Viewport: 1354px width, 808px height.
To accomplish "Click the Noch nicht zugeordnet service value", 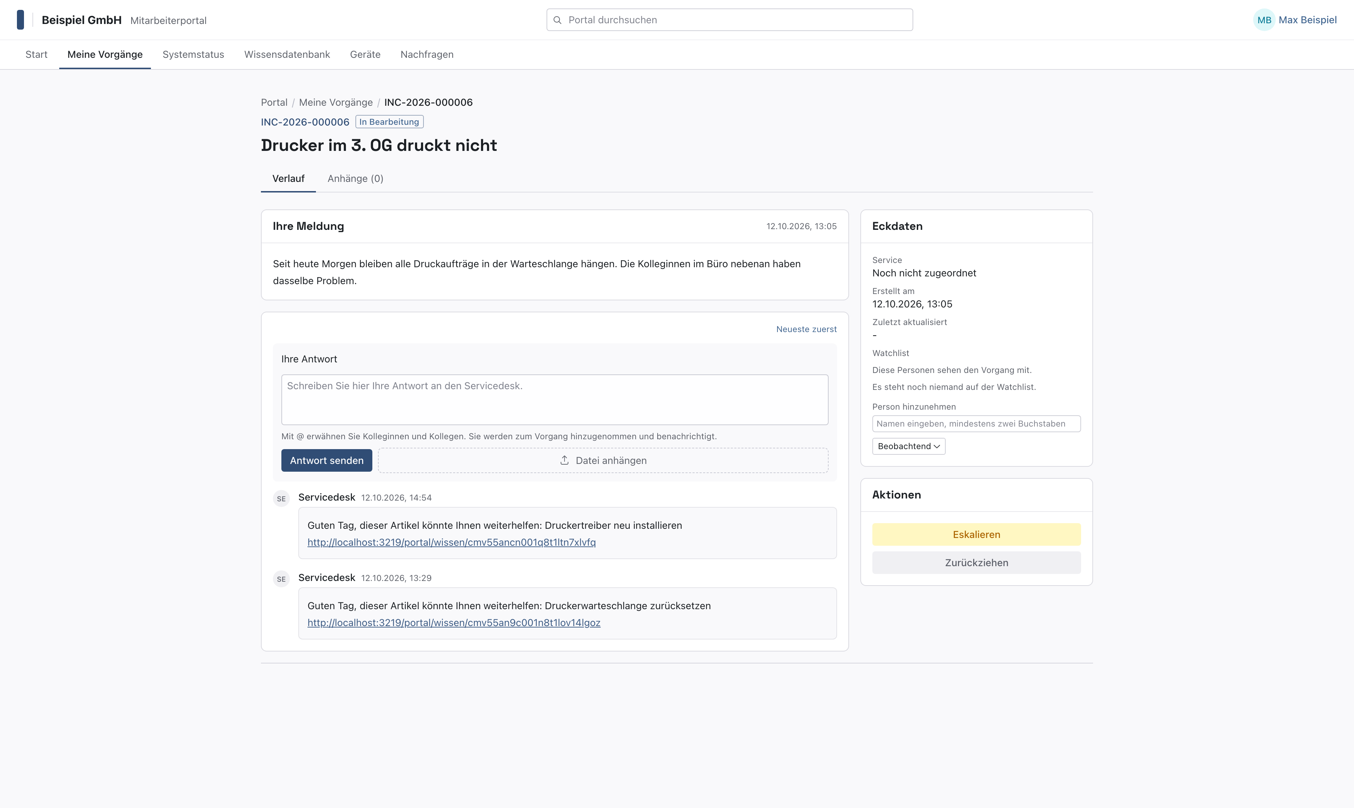I will pos(924,273).
